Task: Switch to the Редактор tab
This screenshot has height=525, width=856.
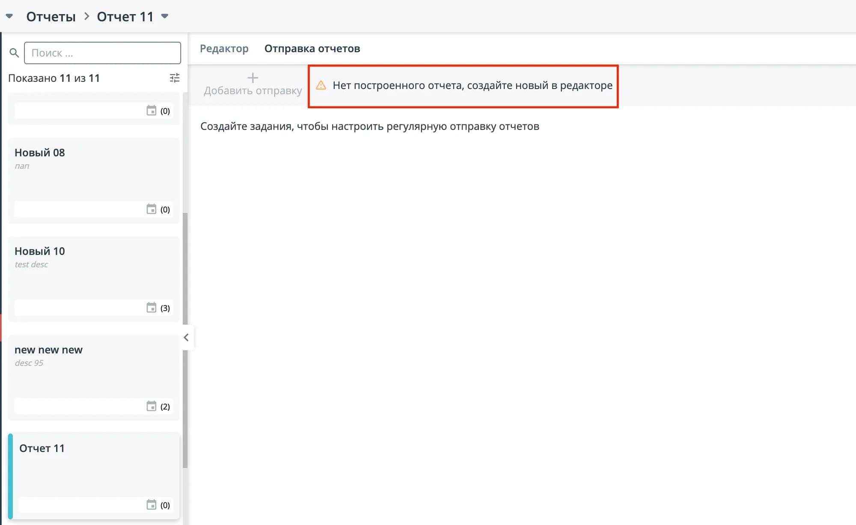Action: pyautogui.click(x=224, y=48)
